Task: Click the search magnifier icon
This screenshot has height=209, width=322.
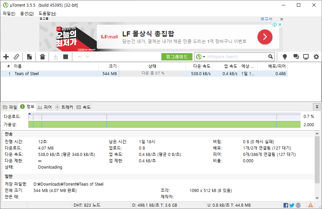Action: click(271, 56)
